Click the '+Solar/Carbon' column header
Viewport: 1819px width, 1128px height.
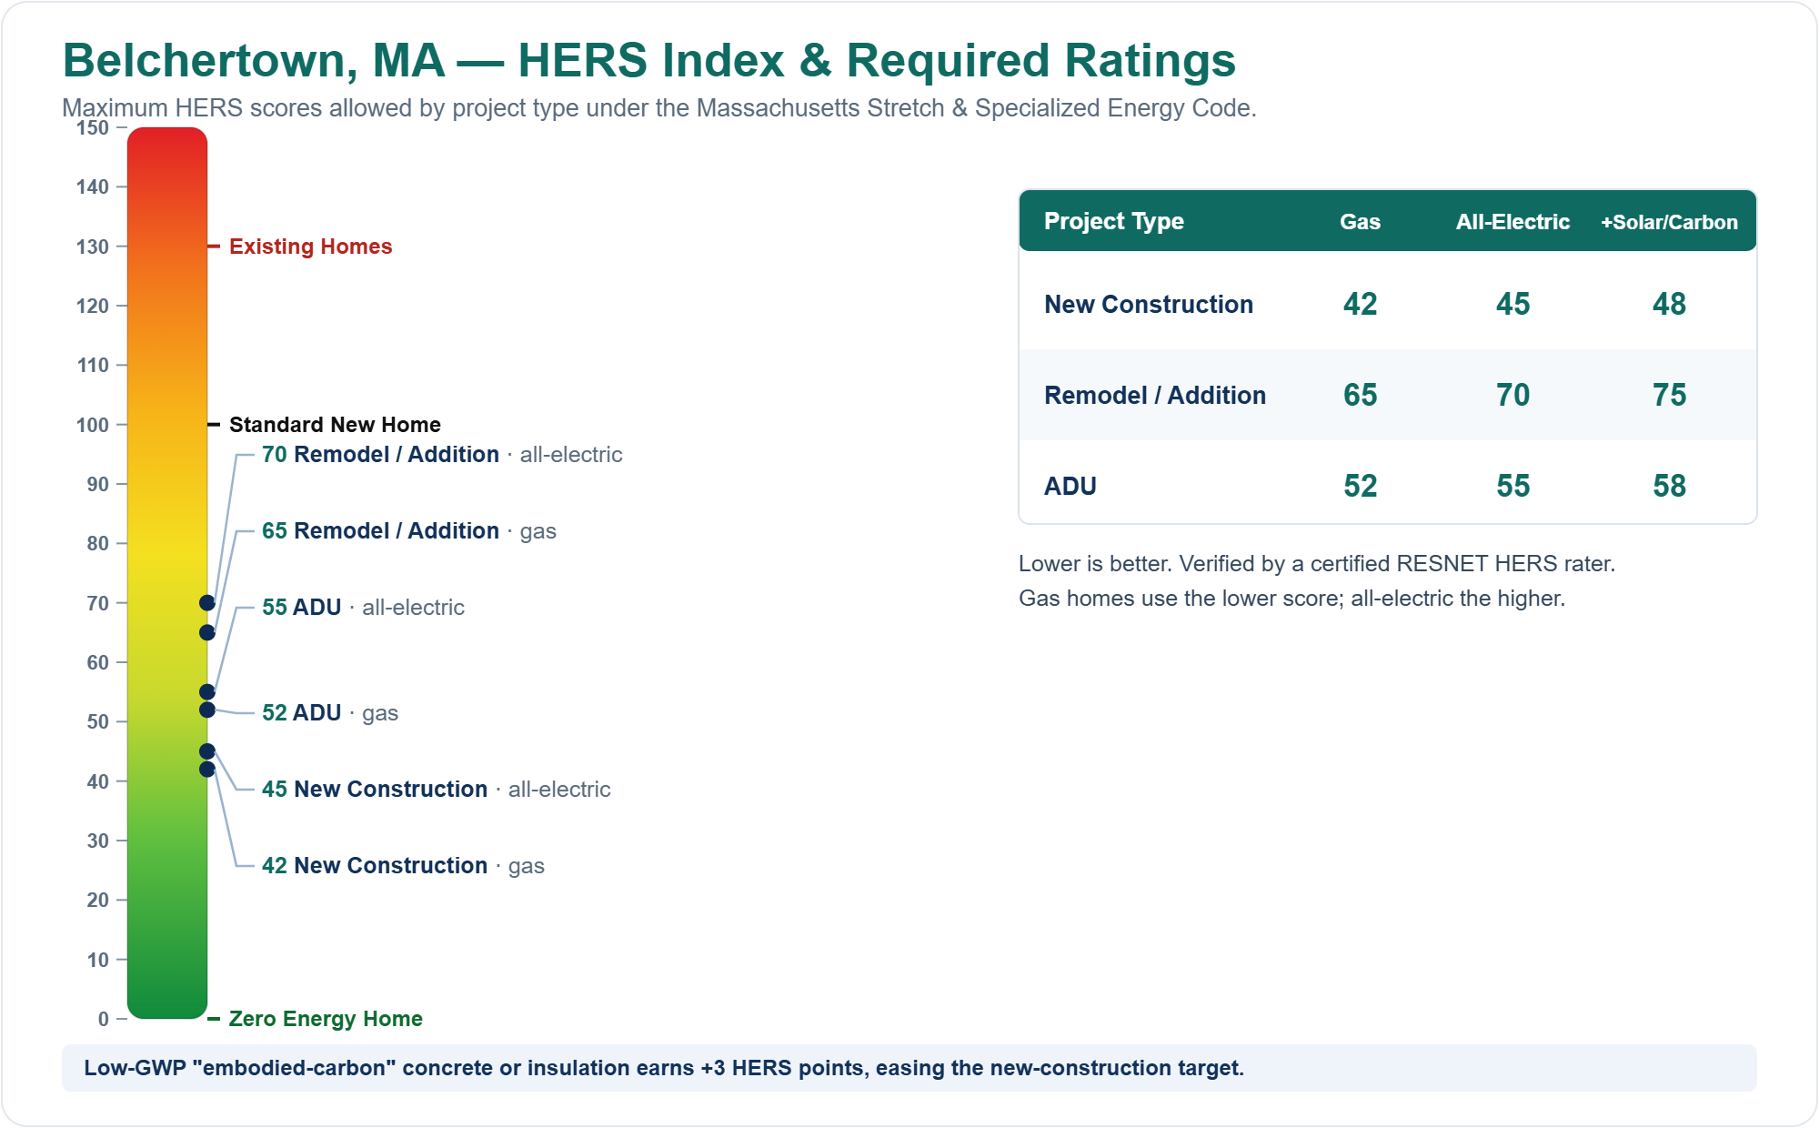coord(1669,222)
